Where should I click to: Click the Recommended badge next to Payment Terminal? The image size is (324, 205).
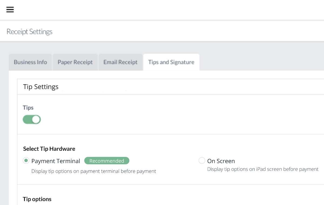[107, 160]
